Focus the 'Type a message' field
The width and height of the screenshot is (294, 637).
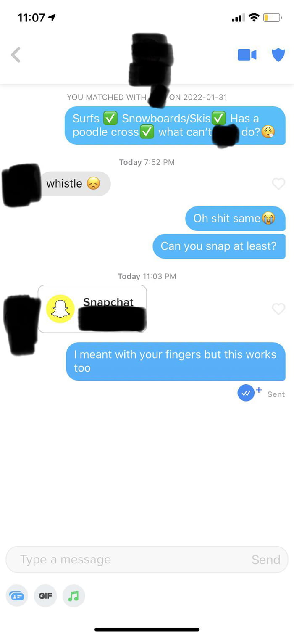(147, 560)
